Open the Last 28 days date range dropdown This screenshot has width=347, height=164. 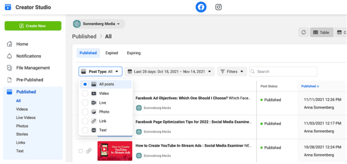tap(169, 72)
